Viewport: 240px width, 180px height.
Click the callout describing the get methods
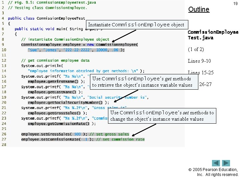(x=144, y=82)
